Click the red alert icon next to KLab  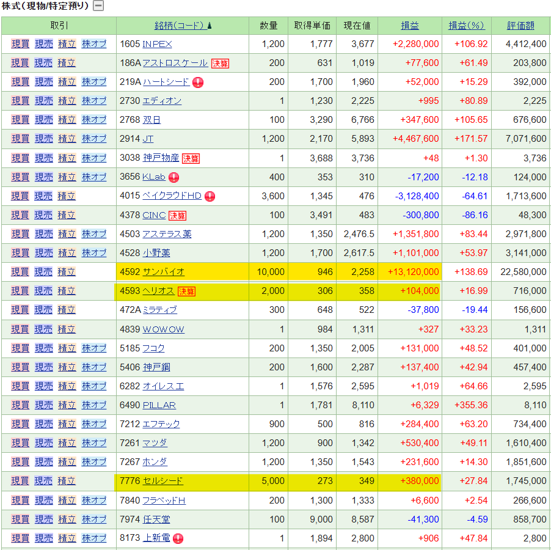173,178
